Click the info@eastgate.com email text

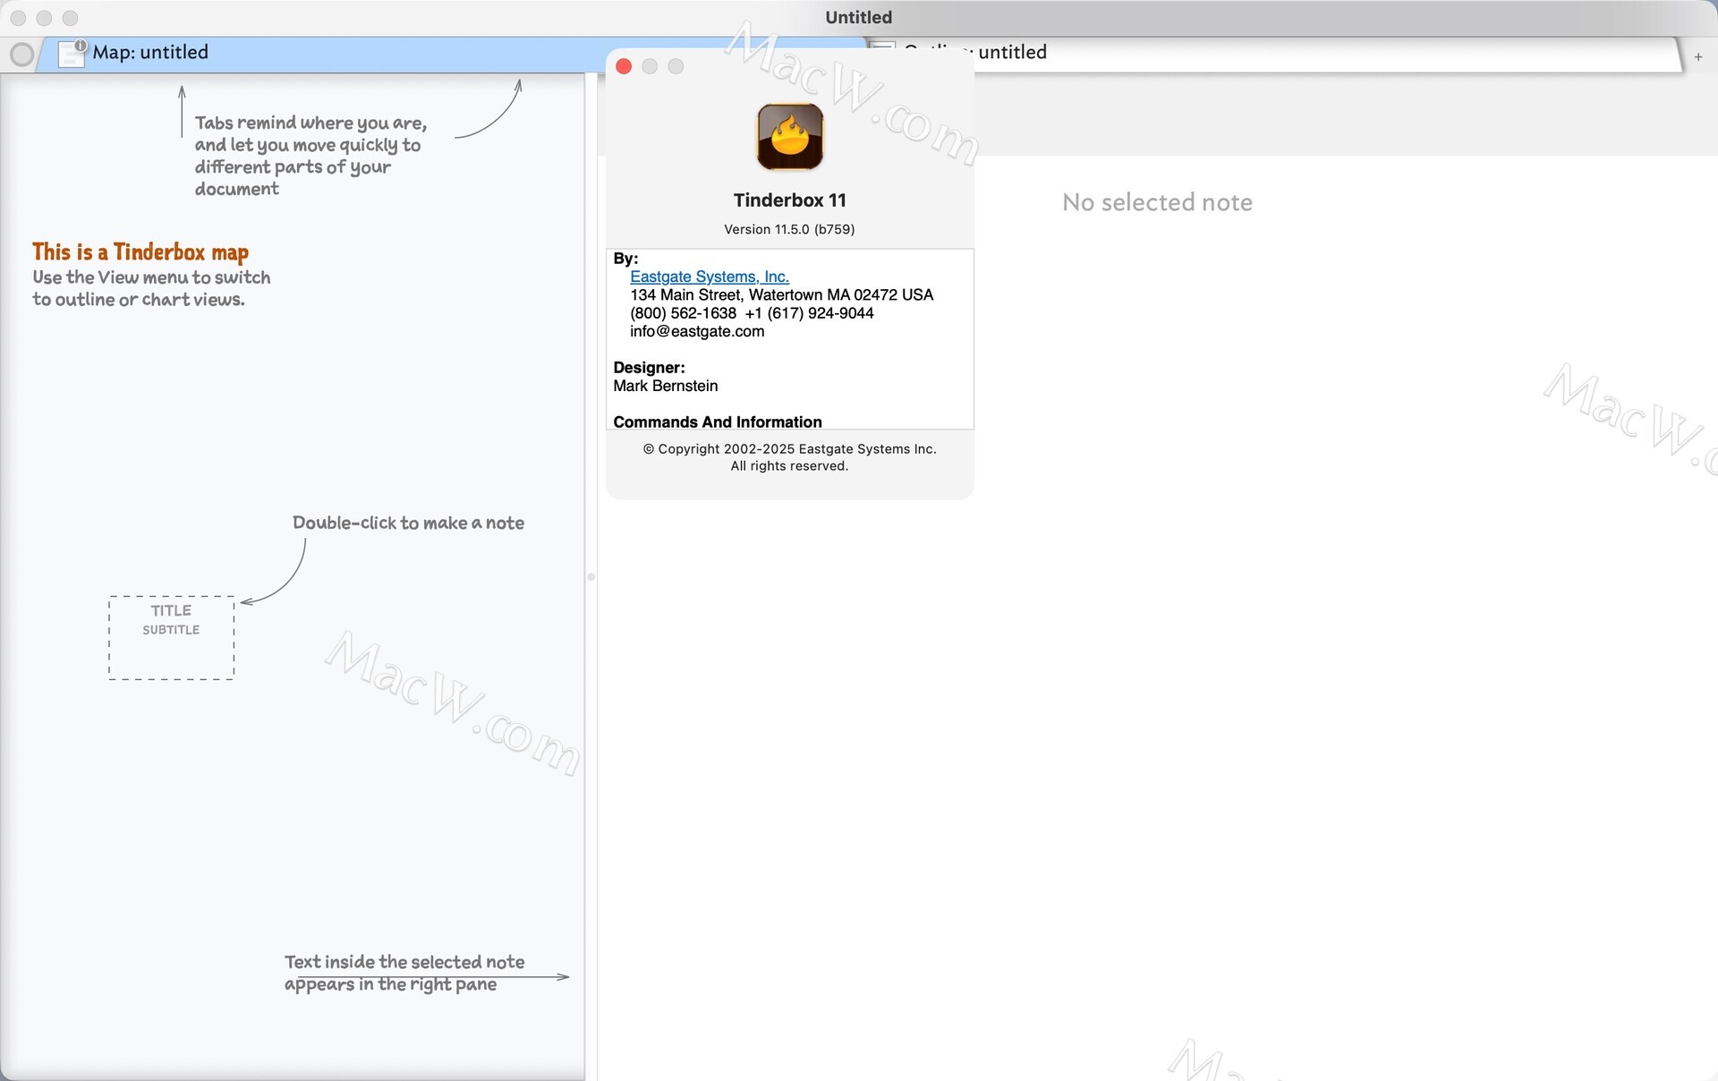(x=696, y=331)
